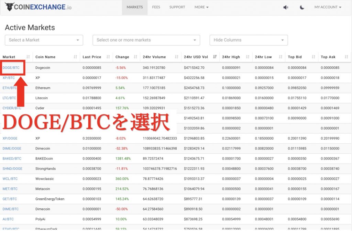Click the -5.56% change value

click(121, 68)
